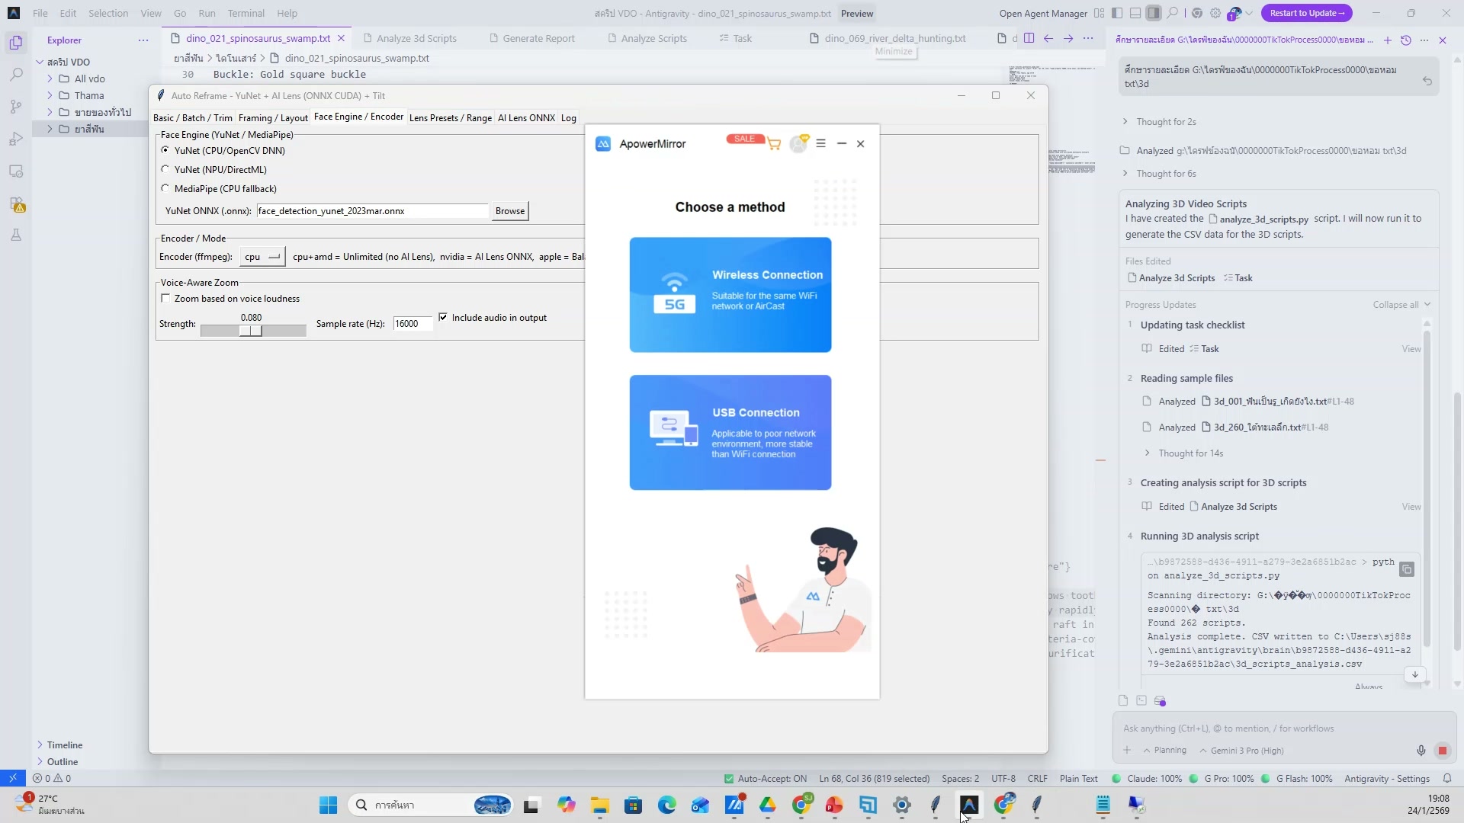Image resolution: width=1464 pixels, height=823 pixels.
Task: Check Zoom based on voice loudness
Action: click(166, 299)
